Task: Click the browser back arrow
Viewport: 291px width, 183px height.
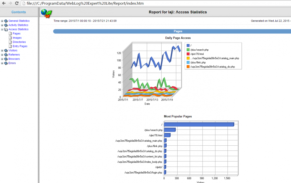Action: (4, 3)
